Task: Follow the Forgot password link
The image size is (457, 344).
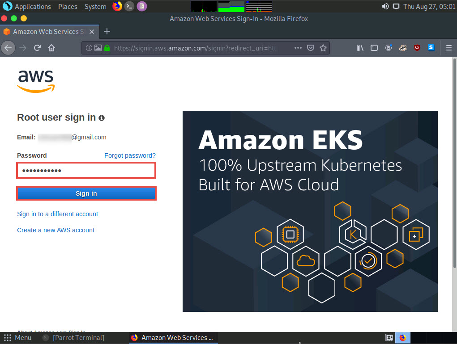Action: coord(130,155)
